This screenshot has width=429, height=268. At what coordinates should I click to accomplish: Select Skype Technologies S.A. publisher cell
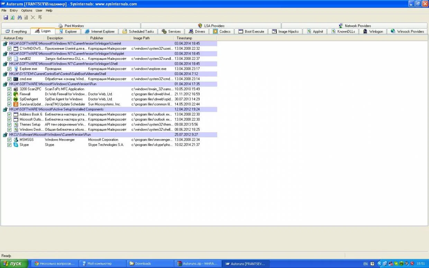106,145
